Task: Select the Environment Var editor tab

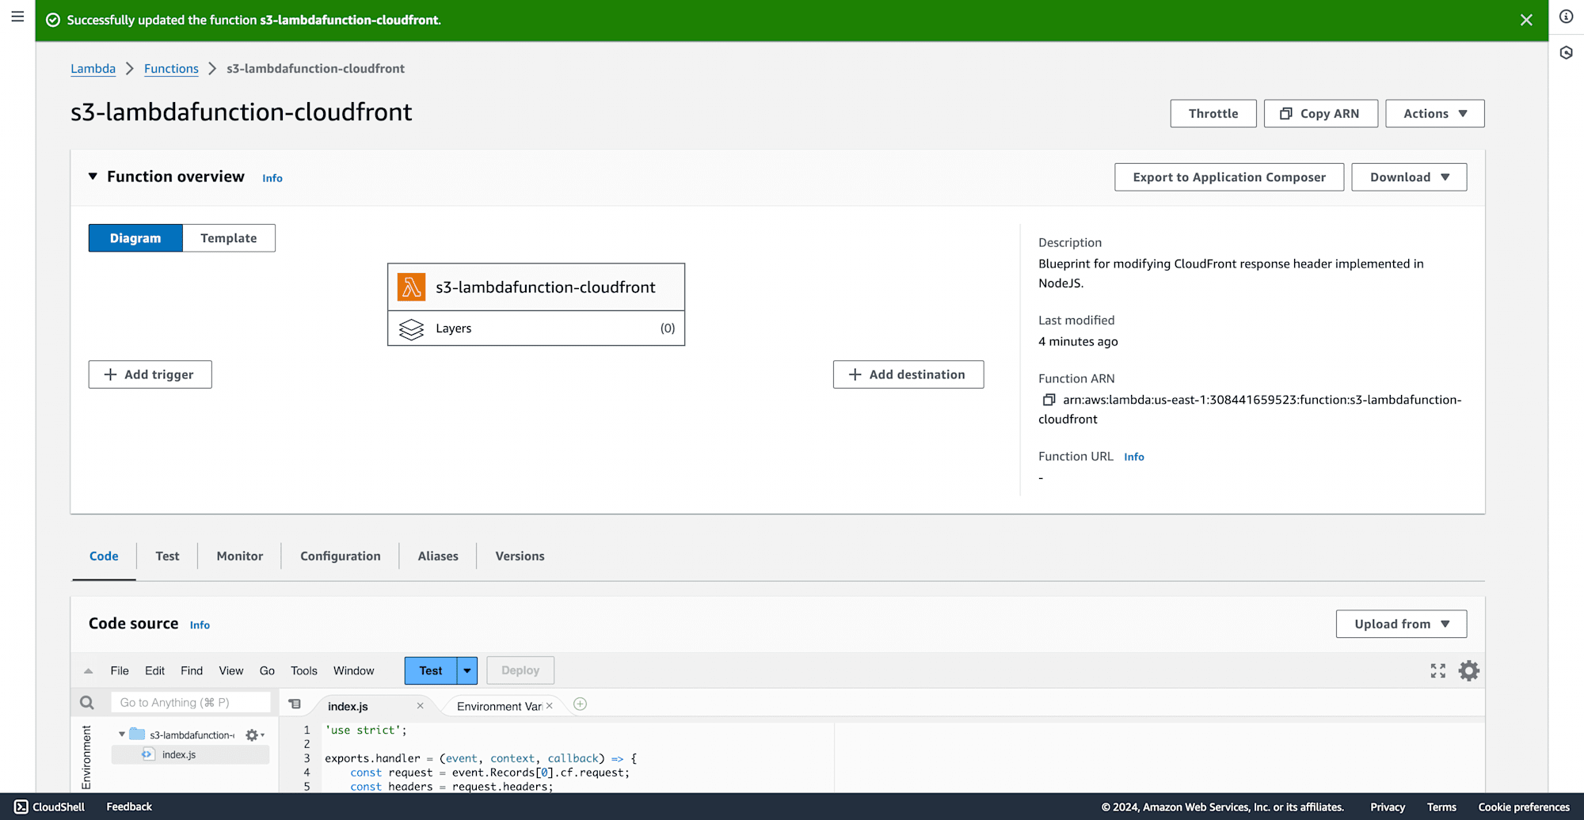Action: coord(499,706)
